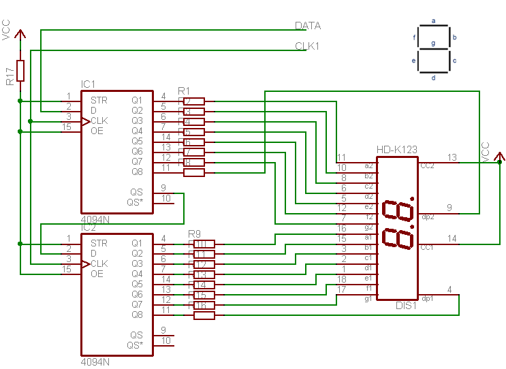Click the STR pin label on IC2
Screen dimensions: 506x369
pos(99,243)
